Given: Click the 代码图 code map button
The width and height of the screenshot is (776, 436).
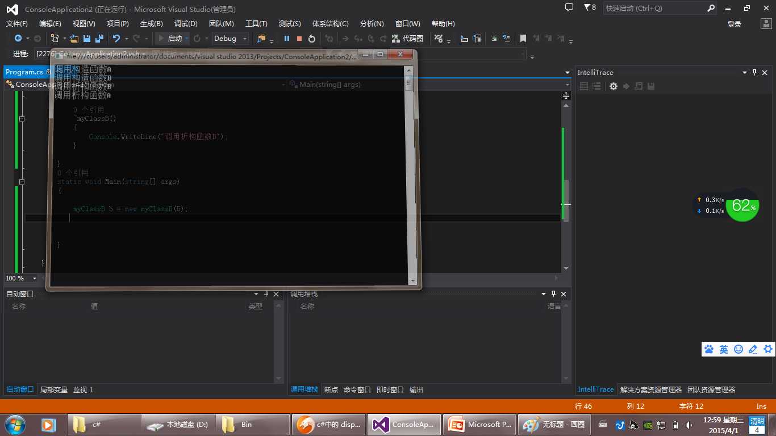Looking at the screenshot, I should (407, 38).
